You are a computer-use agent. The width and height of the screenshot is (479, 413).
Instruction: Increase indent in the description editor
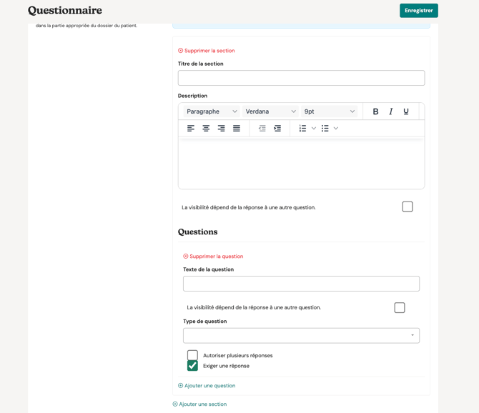click(x=277, y=129)
